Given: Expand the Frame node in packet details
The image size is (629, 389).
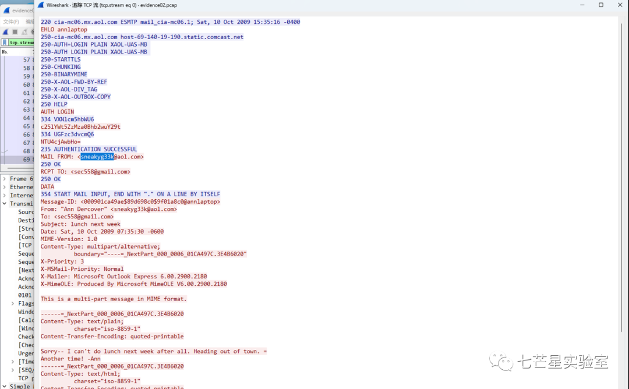Looking at the screenshot, I should click(x=5, y=179).
